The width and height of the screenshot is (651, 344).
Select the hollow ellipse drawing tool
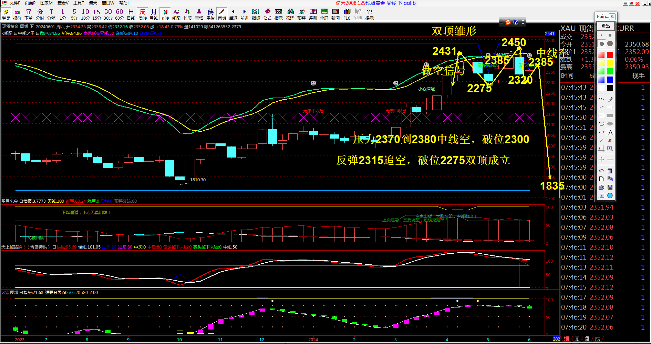click(x=601, y=124)
